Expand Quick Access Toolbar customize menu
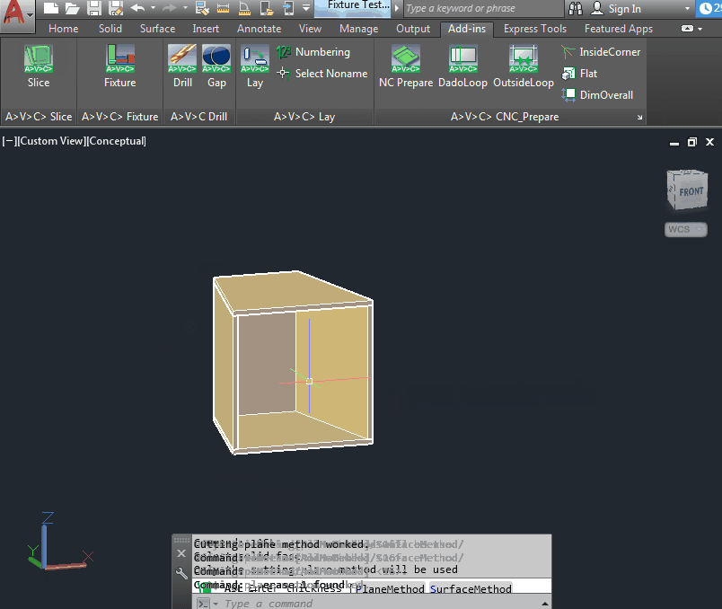Viewport: 722px width, 609px height. 306,8
